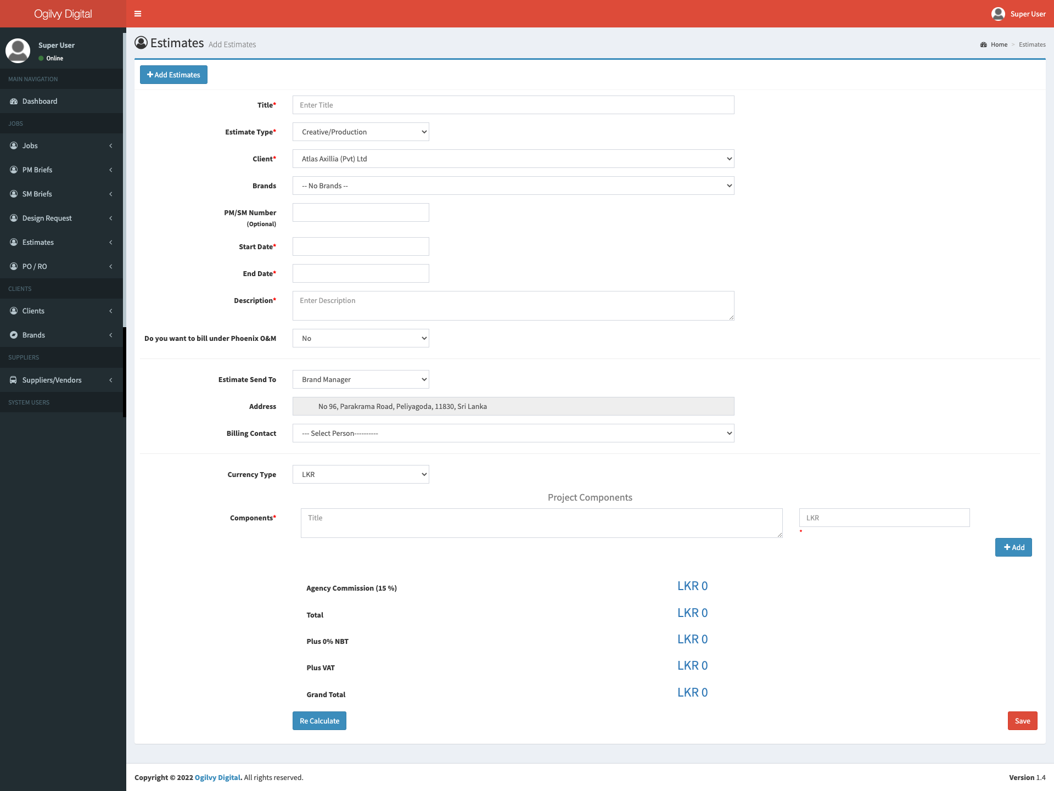Expand the Brands sidebar menu chevron
This screenshot has width=1054, height=791.
pos(111,335)
